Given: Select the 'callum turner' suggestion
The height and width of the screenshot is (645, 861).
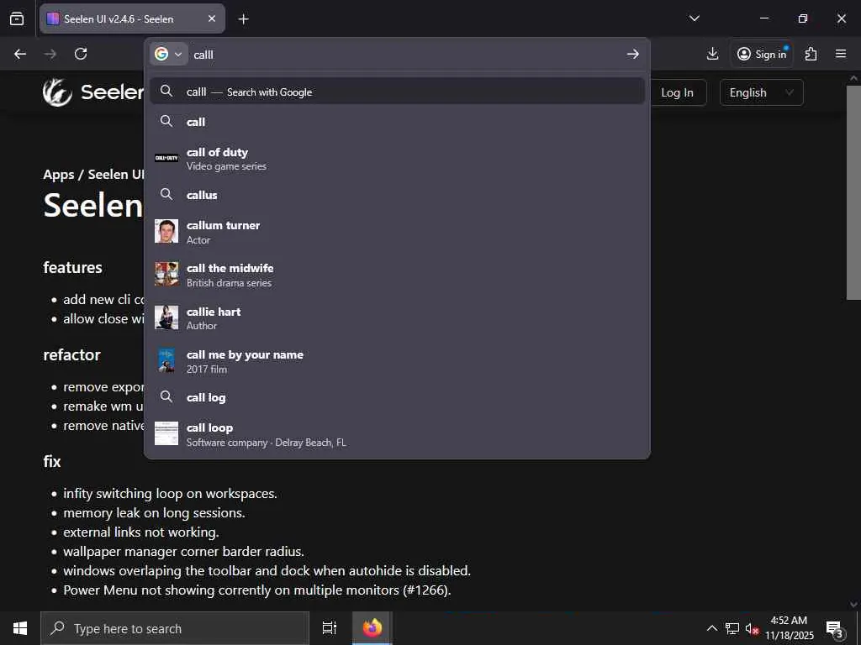Looking at the screenshot, I should click(397, 232).
